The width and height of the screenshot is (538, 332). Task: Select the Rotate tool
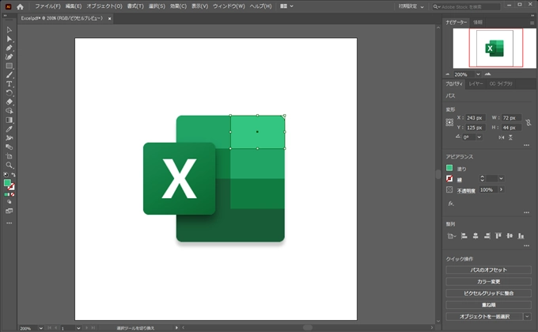point(9,93)
